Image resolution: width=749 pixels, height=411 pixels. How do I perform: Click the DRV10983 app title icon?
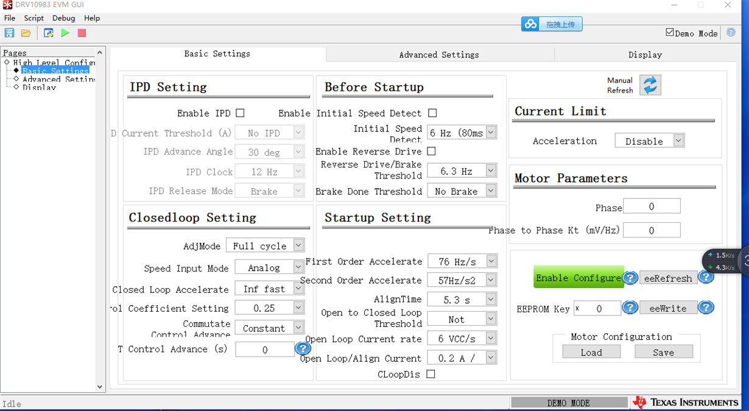click(x=7, y=5)
